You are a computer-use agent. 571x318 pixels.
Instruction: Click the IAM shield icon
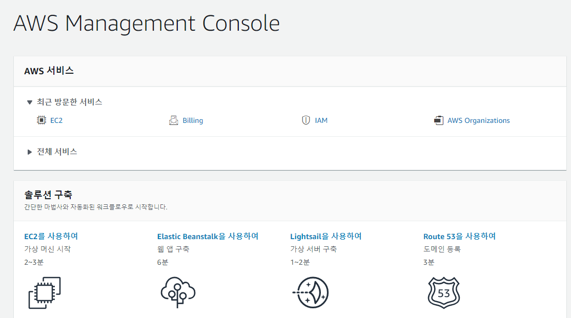(306, 120)
